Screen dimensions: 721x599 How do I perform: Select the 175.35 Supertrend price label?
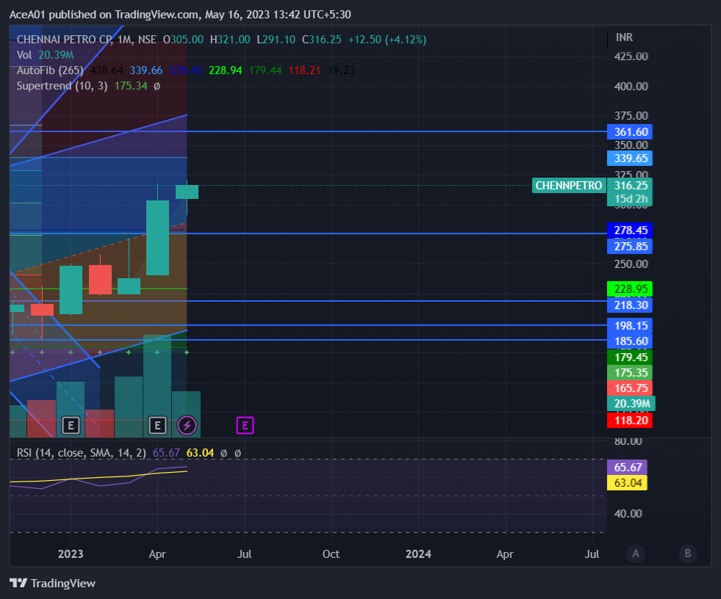[629, 372]
